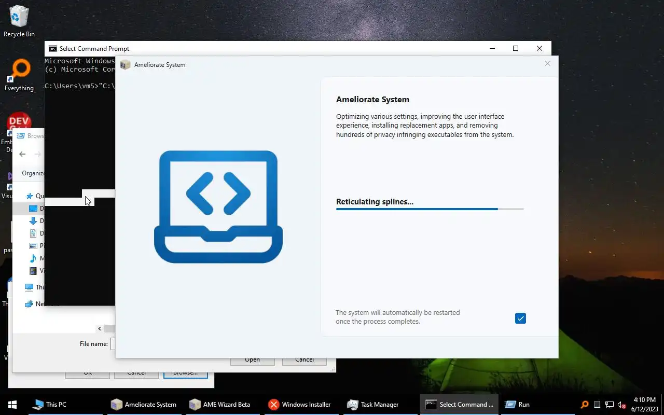
Task: Click the Ameliorate System title bar box icon
Action: [x=125, y=65]
